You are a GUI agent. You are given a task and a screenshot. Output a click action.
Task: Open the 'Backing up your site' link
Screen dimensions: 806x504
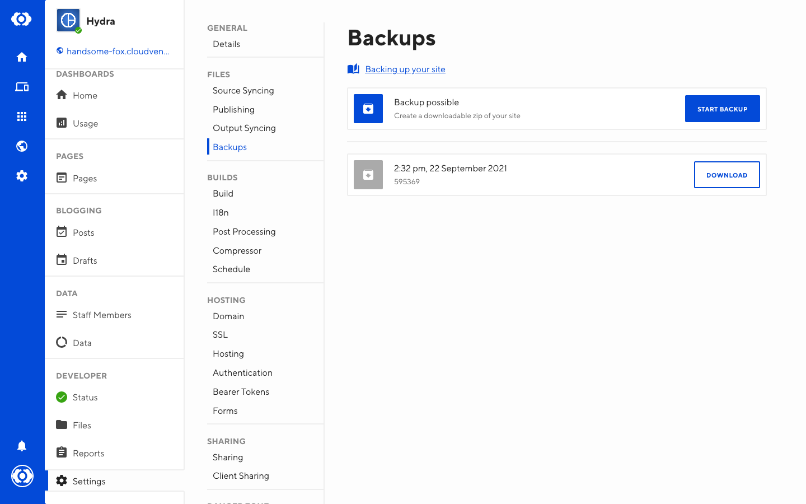pos(405,69)
